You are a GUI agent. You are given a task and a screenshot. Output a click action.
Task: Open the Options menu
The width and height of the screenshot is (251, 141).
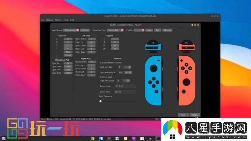[49, 20]
